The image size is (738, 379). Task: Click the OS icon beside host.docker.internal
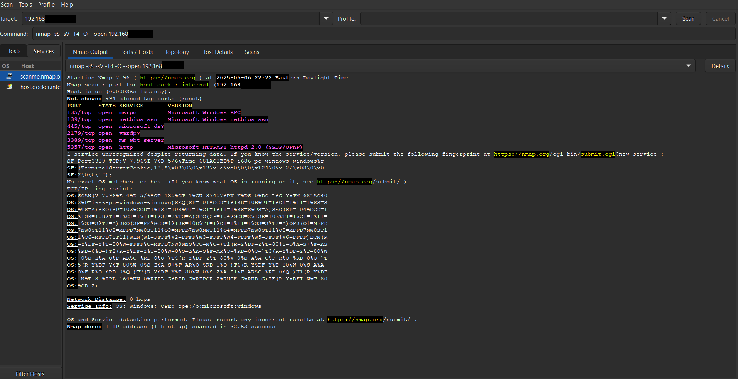click(9, 87)
